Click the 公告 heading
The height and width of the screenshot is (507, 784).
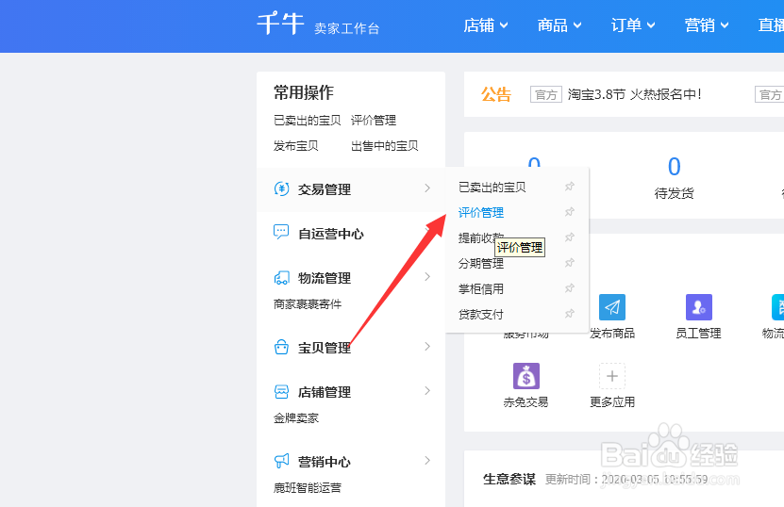coord(496,94)
